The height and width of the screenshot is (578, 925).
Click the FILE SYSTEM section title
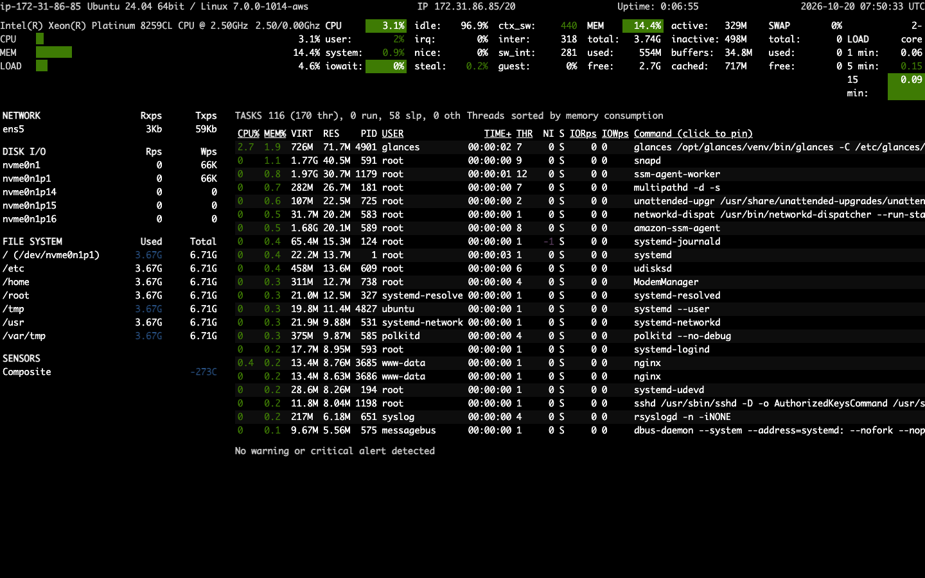[x=32, y=241]
